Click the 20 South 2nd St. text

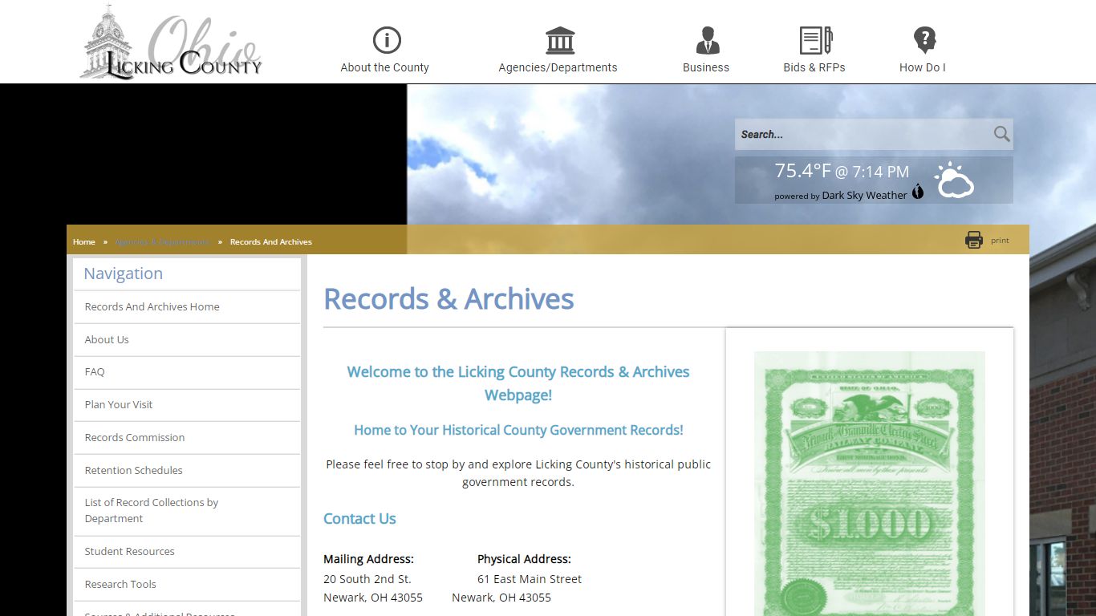point(367,579)
